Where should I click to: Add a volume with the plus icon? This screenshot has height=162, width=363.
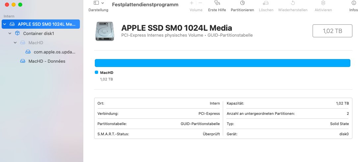click(x=192, y=3)
